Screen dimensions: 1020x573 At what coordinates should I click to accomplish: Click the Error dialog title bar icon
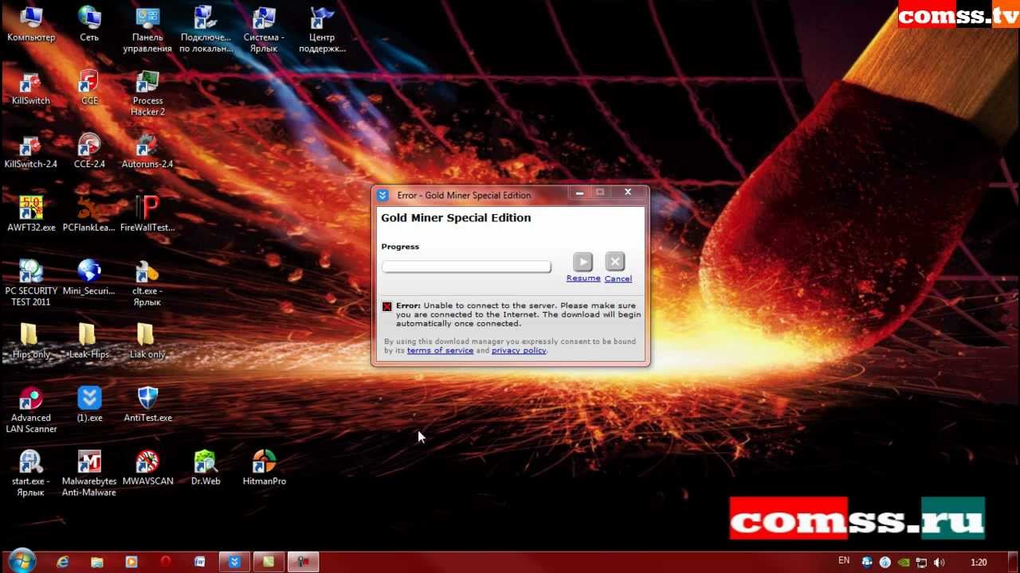tap(382, 195)
